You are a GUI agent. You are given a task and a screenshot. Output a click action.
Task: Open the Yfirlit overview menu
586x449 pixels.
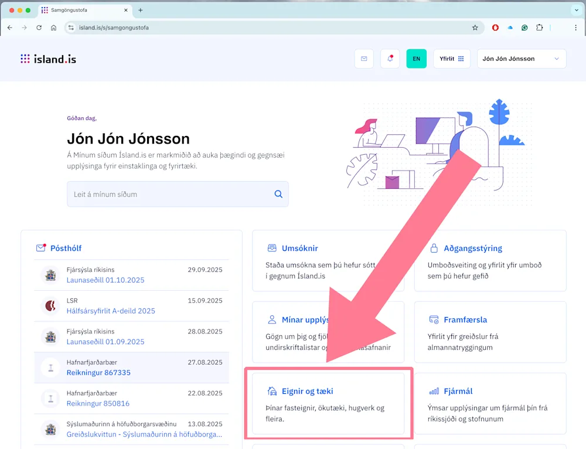451,59
